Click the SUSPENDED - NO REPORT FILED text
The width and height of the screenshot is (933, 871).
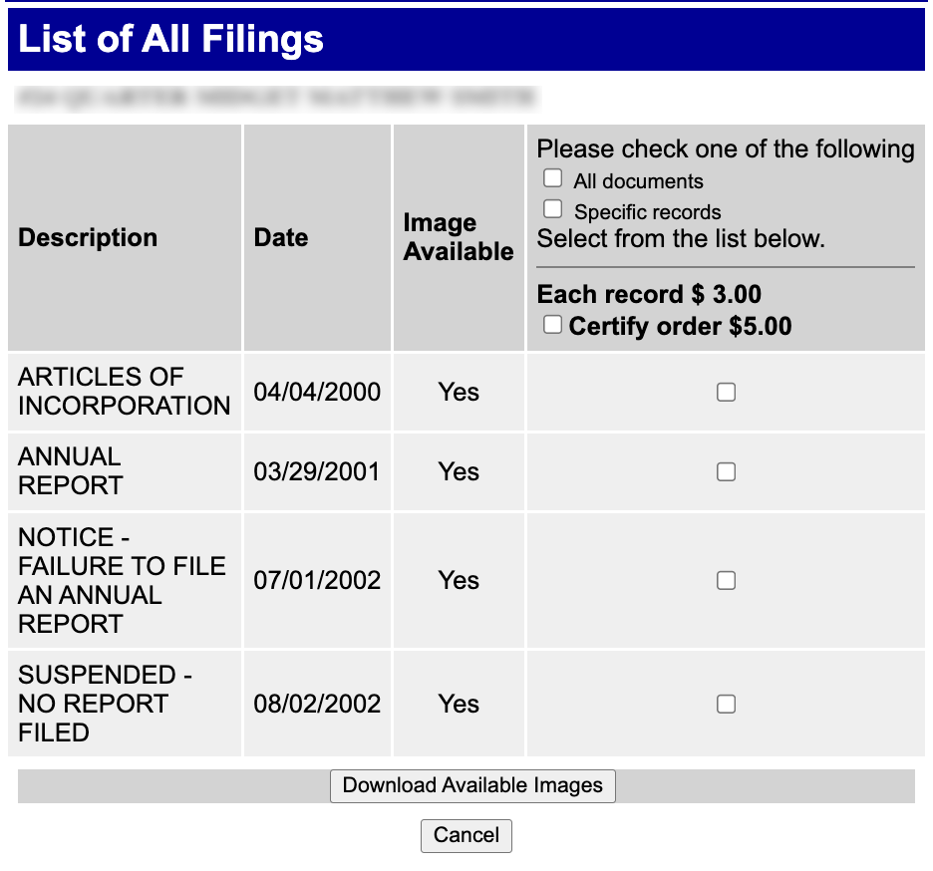pyautogui.click(x=105, y=704)
